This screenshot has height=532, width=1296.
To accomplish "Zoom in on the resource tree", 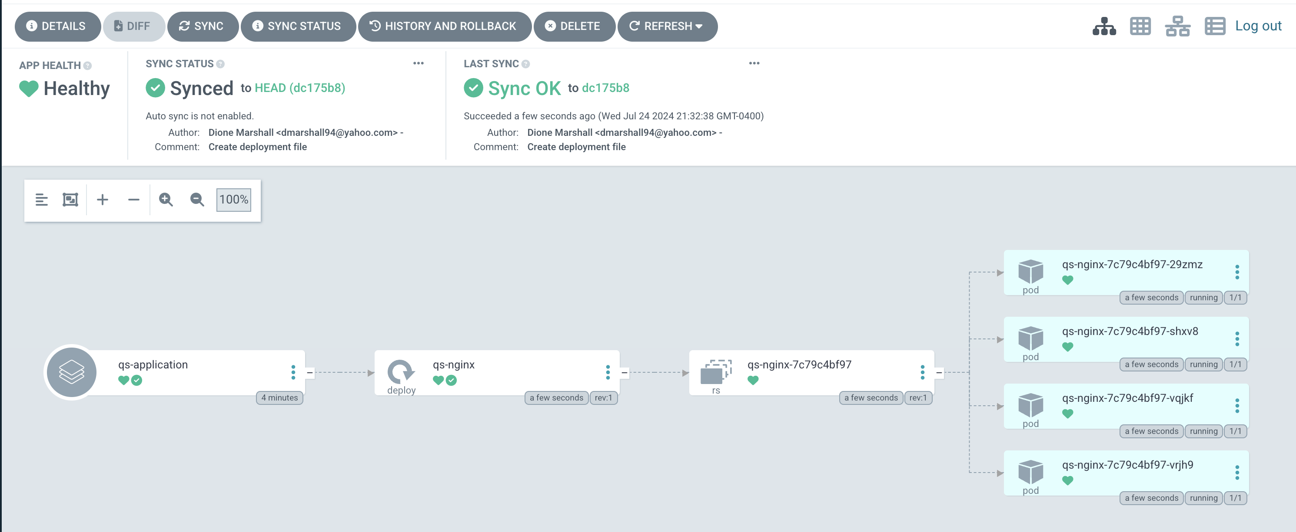I will tap(166, 200).
